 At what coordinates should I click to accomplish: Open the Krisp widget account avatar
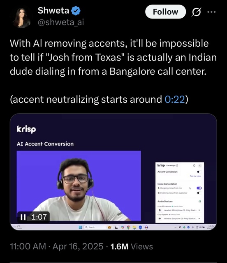click(199, 166)
